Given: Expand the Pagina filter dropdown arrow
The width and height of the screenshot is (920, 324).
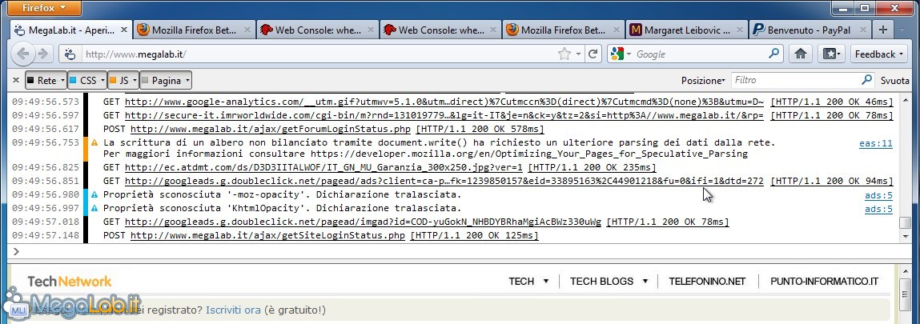Looking at the screenshot, I should (x=187, y=80).
